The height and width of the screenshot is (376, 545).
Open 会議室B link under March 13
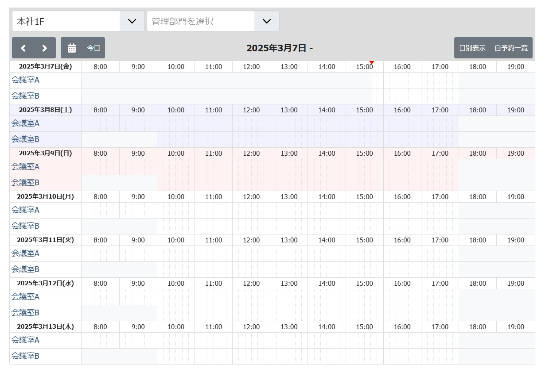point(25,356)
